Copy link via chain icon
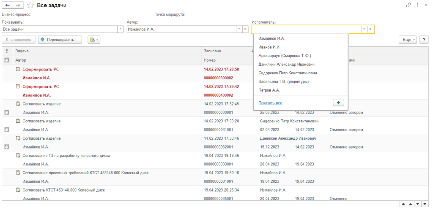The height and width of the screenshot is (208, 433). [x=408, y=5]
